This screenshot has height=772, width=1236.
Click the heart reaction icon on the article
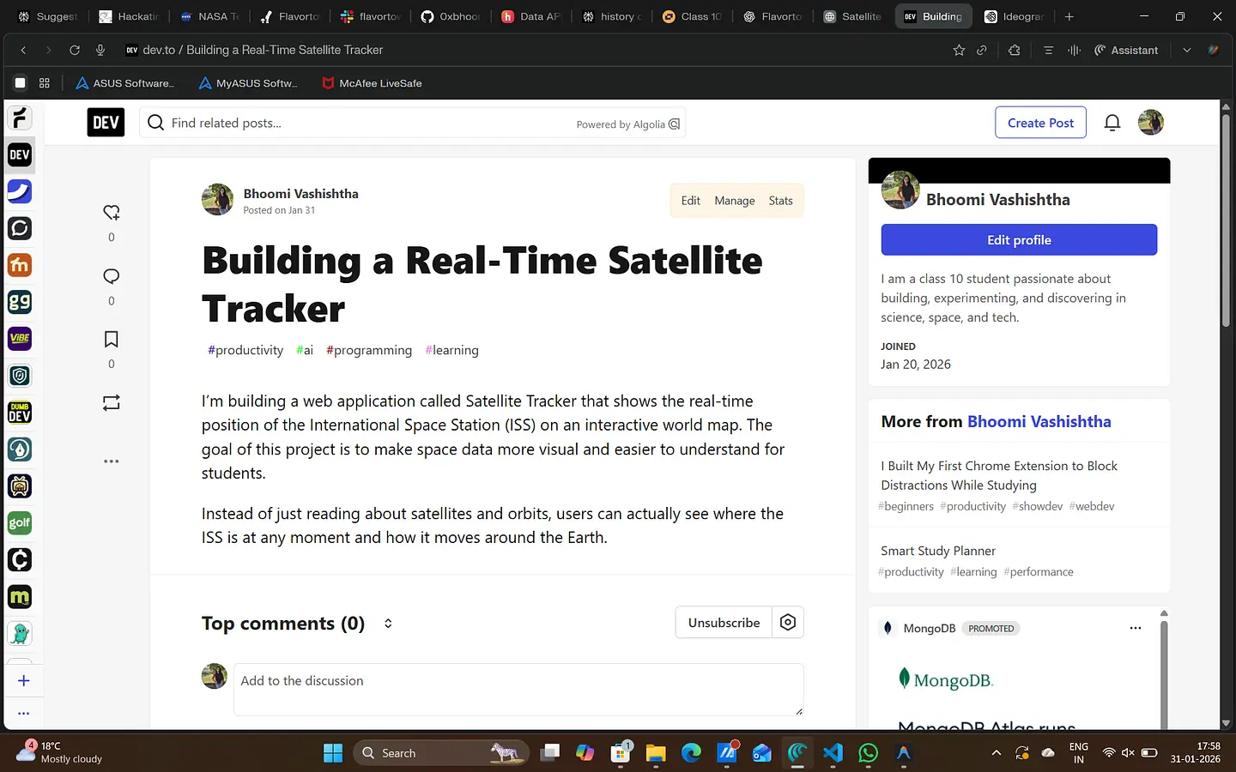(111, 212)
